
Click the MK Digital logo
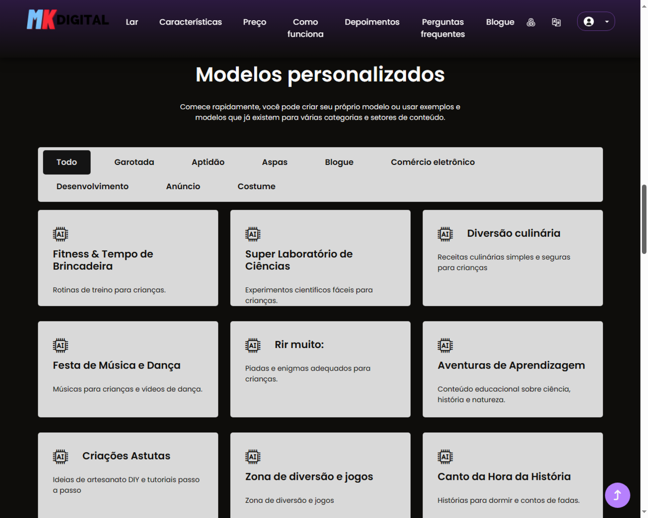click(x=67, y=20)
